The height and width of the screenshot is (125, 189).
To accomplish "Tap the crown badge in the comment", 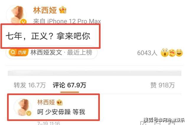I will pyautogui.click(x=59, y=102).
